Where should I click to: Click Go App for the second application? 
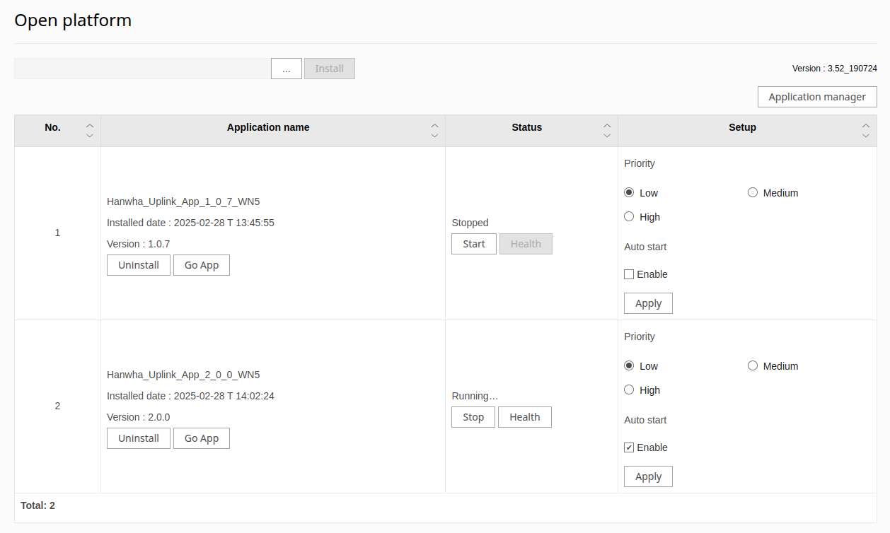201,438
